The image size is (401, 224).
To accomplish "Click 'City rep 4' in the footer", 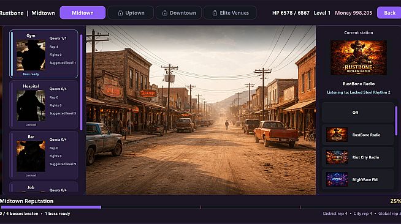I will [362, 214].
